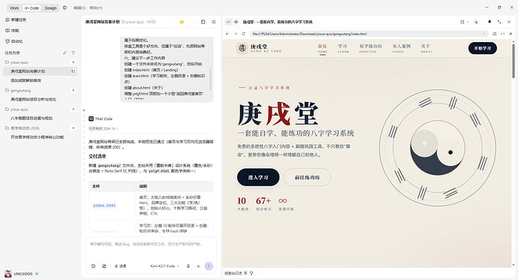Switch to the Work tab
Image resolution: width=518 pixels, height=280 pixels.
tap(14, 8)
